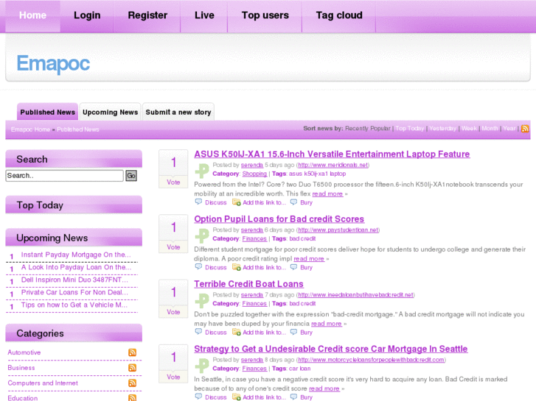The height and width of the screenshot is (401, 536).
Task: Open RSS feed for Business category
Action: click(132, 368)
